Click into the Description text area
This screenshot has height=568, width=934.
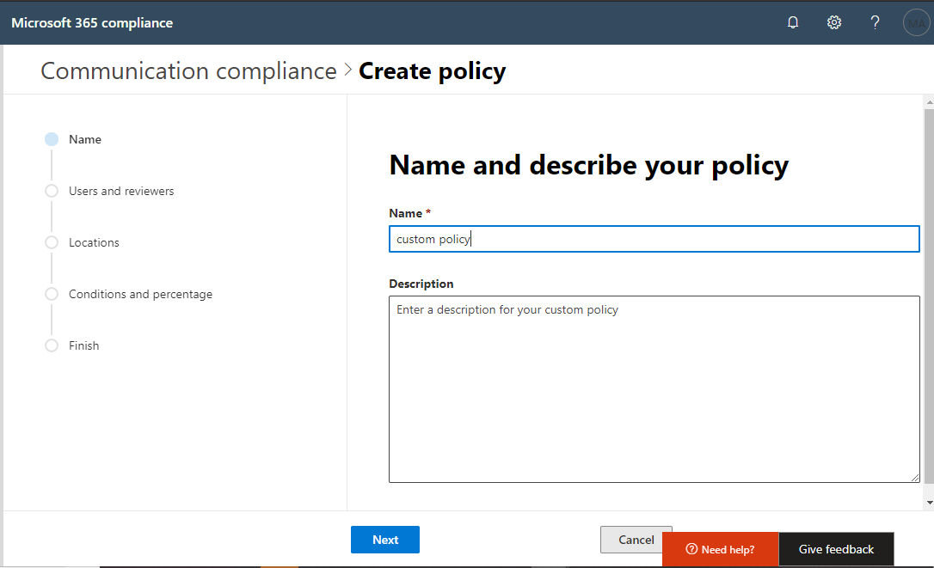pyautogui.click(x=654, y=388)
